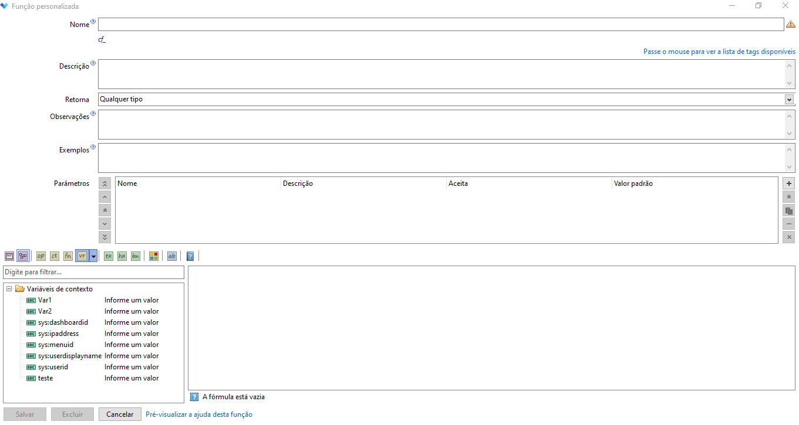Viewport: 799px width, 425px height.
Task: Click the Exemplos scrollbar down arrow
Action: (790, 167)
